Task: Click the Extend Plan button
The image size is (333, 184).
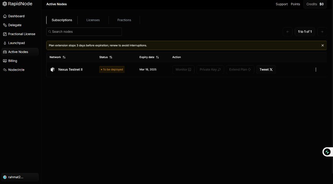Action: [x=240, y=69]
